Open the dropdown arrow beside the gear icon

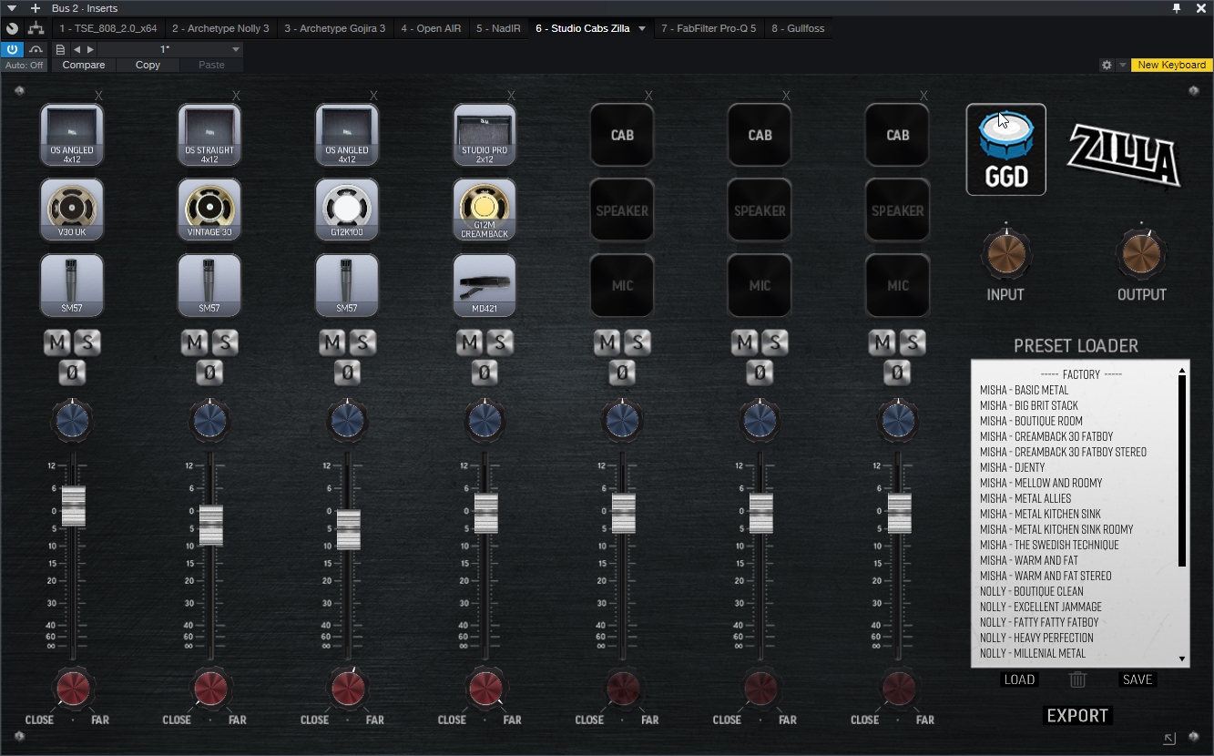[1123, 65]
